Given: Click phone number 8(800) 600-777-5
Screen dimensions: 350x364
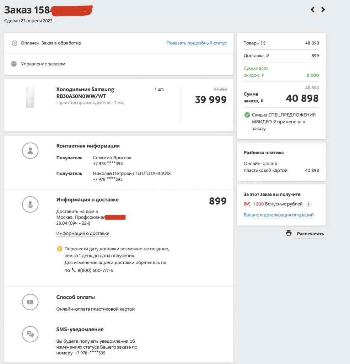Looking at the screenshot, I should 95,271.
